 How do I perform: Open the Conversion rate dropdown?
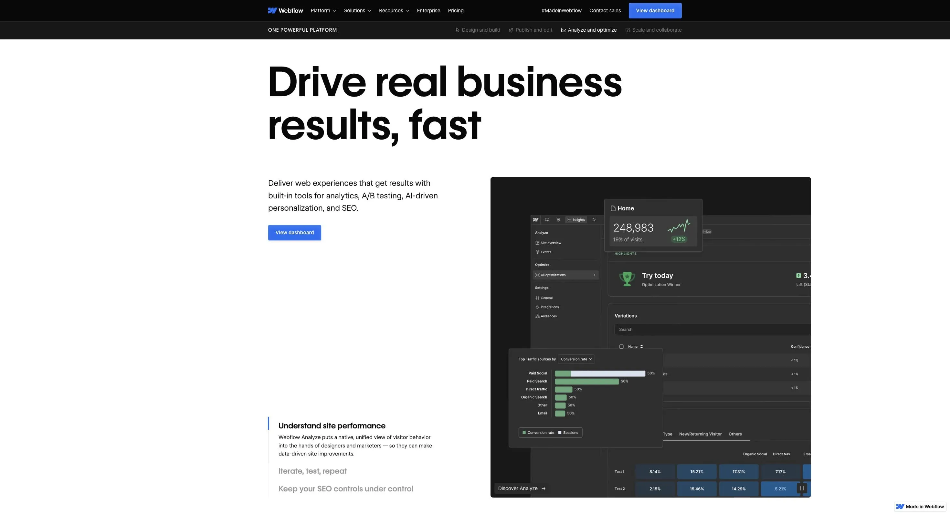576,359
